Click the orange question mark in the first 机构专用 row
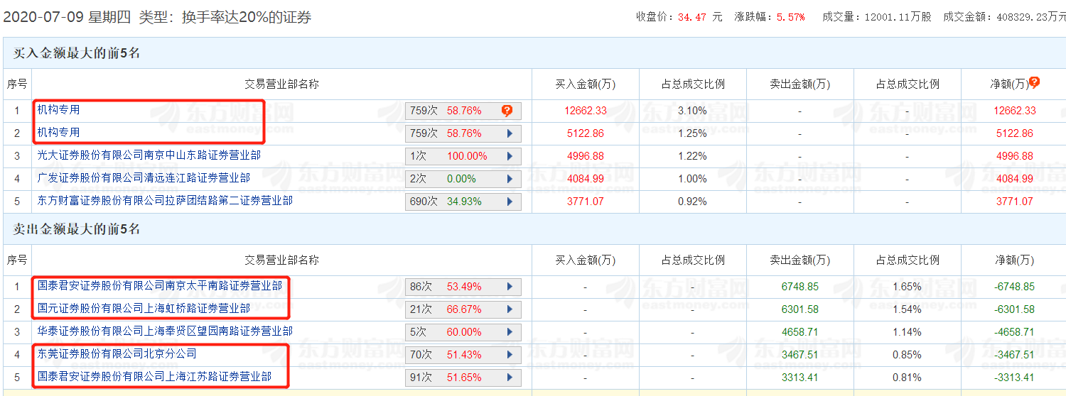1066x396 pixels. click(507, 111)
